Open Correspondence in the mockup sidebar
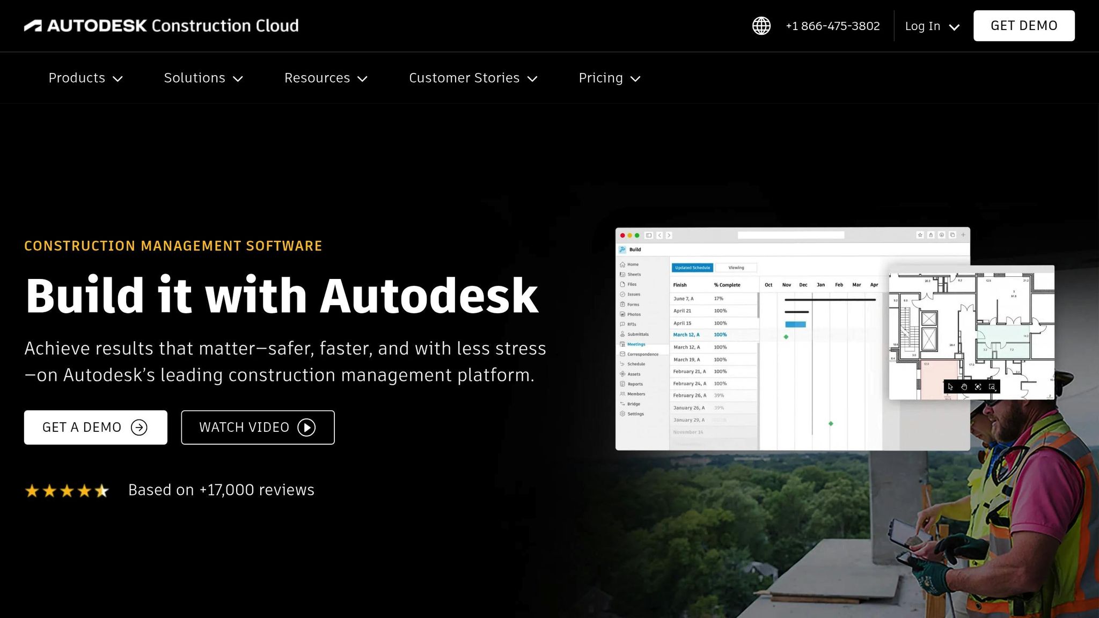The height and width of the screenshot is (618, 1099). pyautogui.click(x=639, y=354)
